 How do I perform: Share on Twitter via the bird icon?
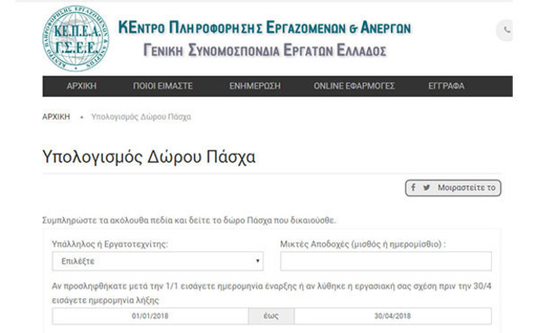426,187
